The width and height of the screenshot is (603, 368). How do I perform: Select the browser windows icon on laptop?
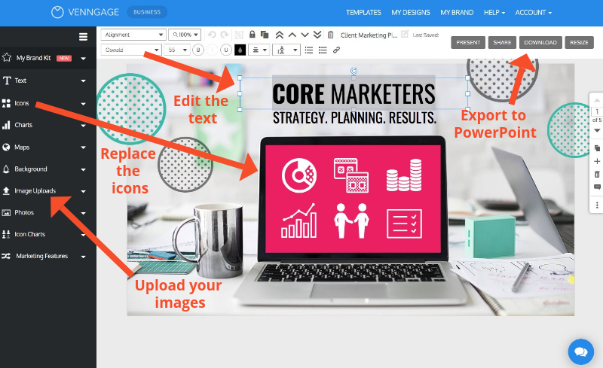pos(351,175)
